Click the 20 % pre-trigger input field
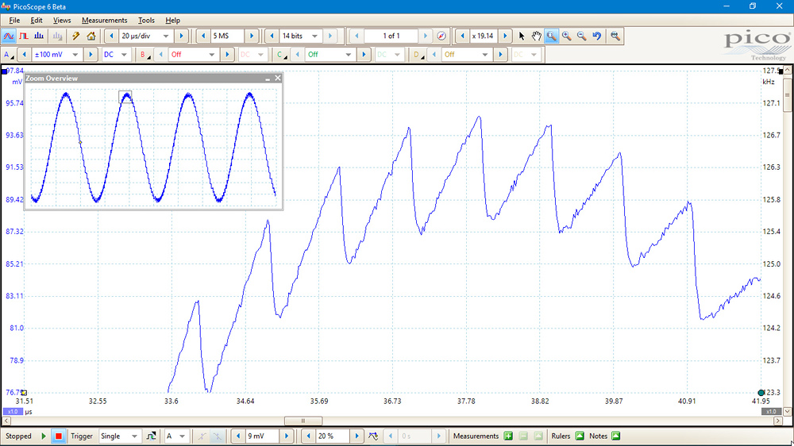Screen dimensions: 794x446 pos(332,436)
